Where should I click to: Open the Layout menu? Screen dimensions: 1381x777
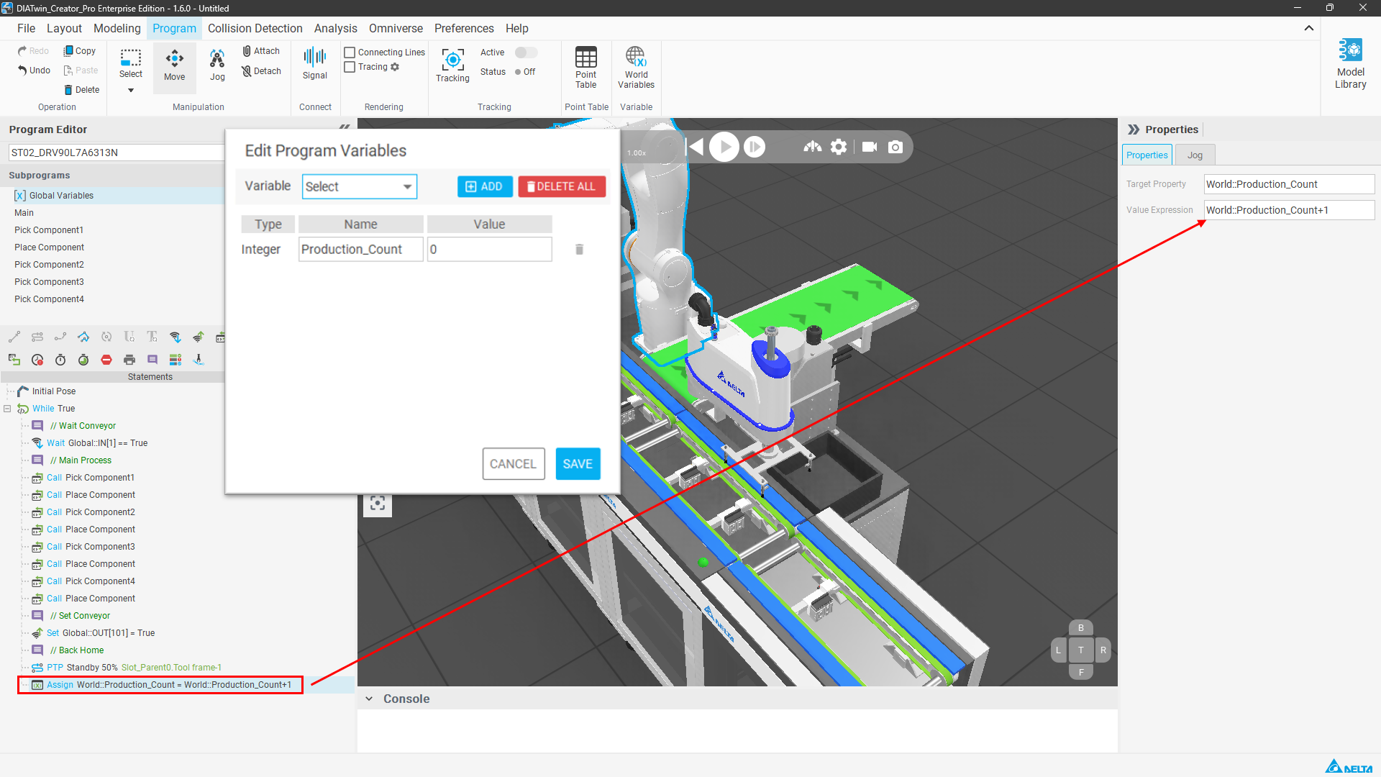tap(64, 28)
